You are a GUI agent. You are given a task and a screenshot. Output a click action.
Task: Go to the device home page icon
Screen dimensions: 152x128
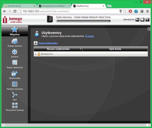[142, 20]
